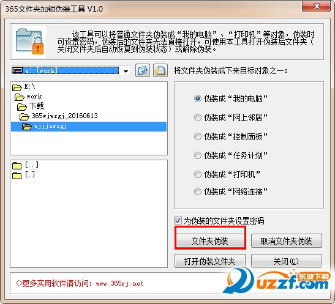Click the locked folder logo icon
The image size is (335, 304).
29,42
